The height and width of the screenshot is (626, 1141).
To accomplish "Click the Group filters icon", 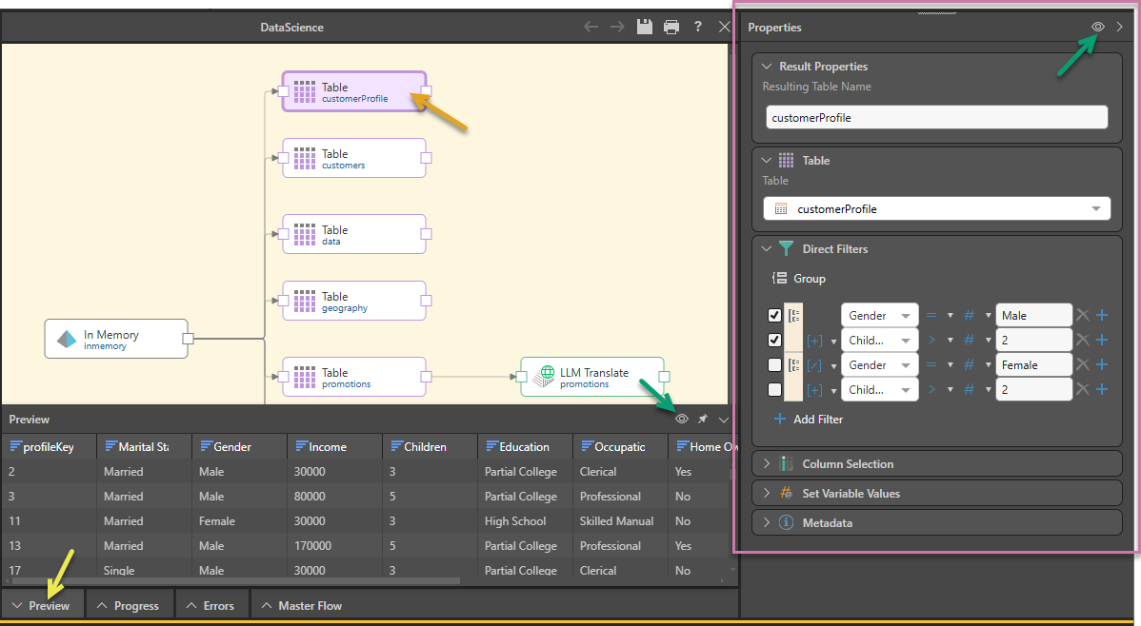I will (779, 279).
